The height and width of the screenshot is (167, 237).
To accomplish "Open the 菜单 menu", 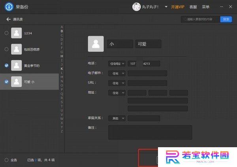I will pos(205,7).
